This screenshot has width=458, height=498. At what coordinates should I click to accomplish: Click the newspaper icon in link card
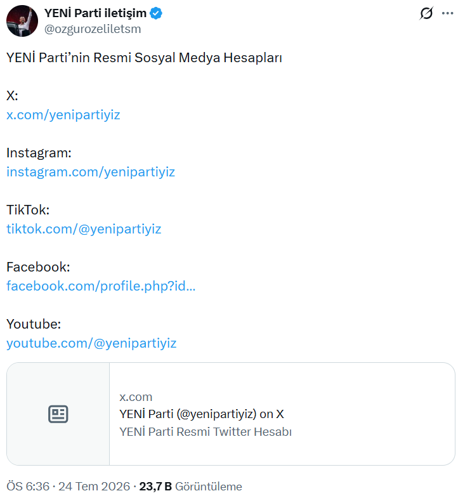click(x=58, y=414)
